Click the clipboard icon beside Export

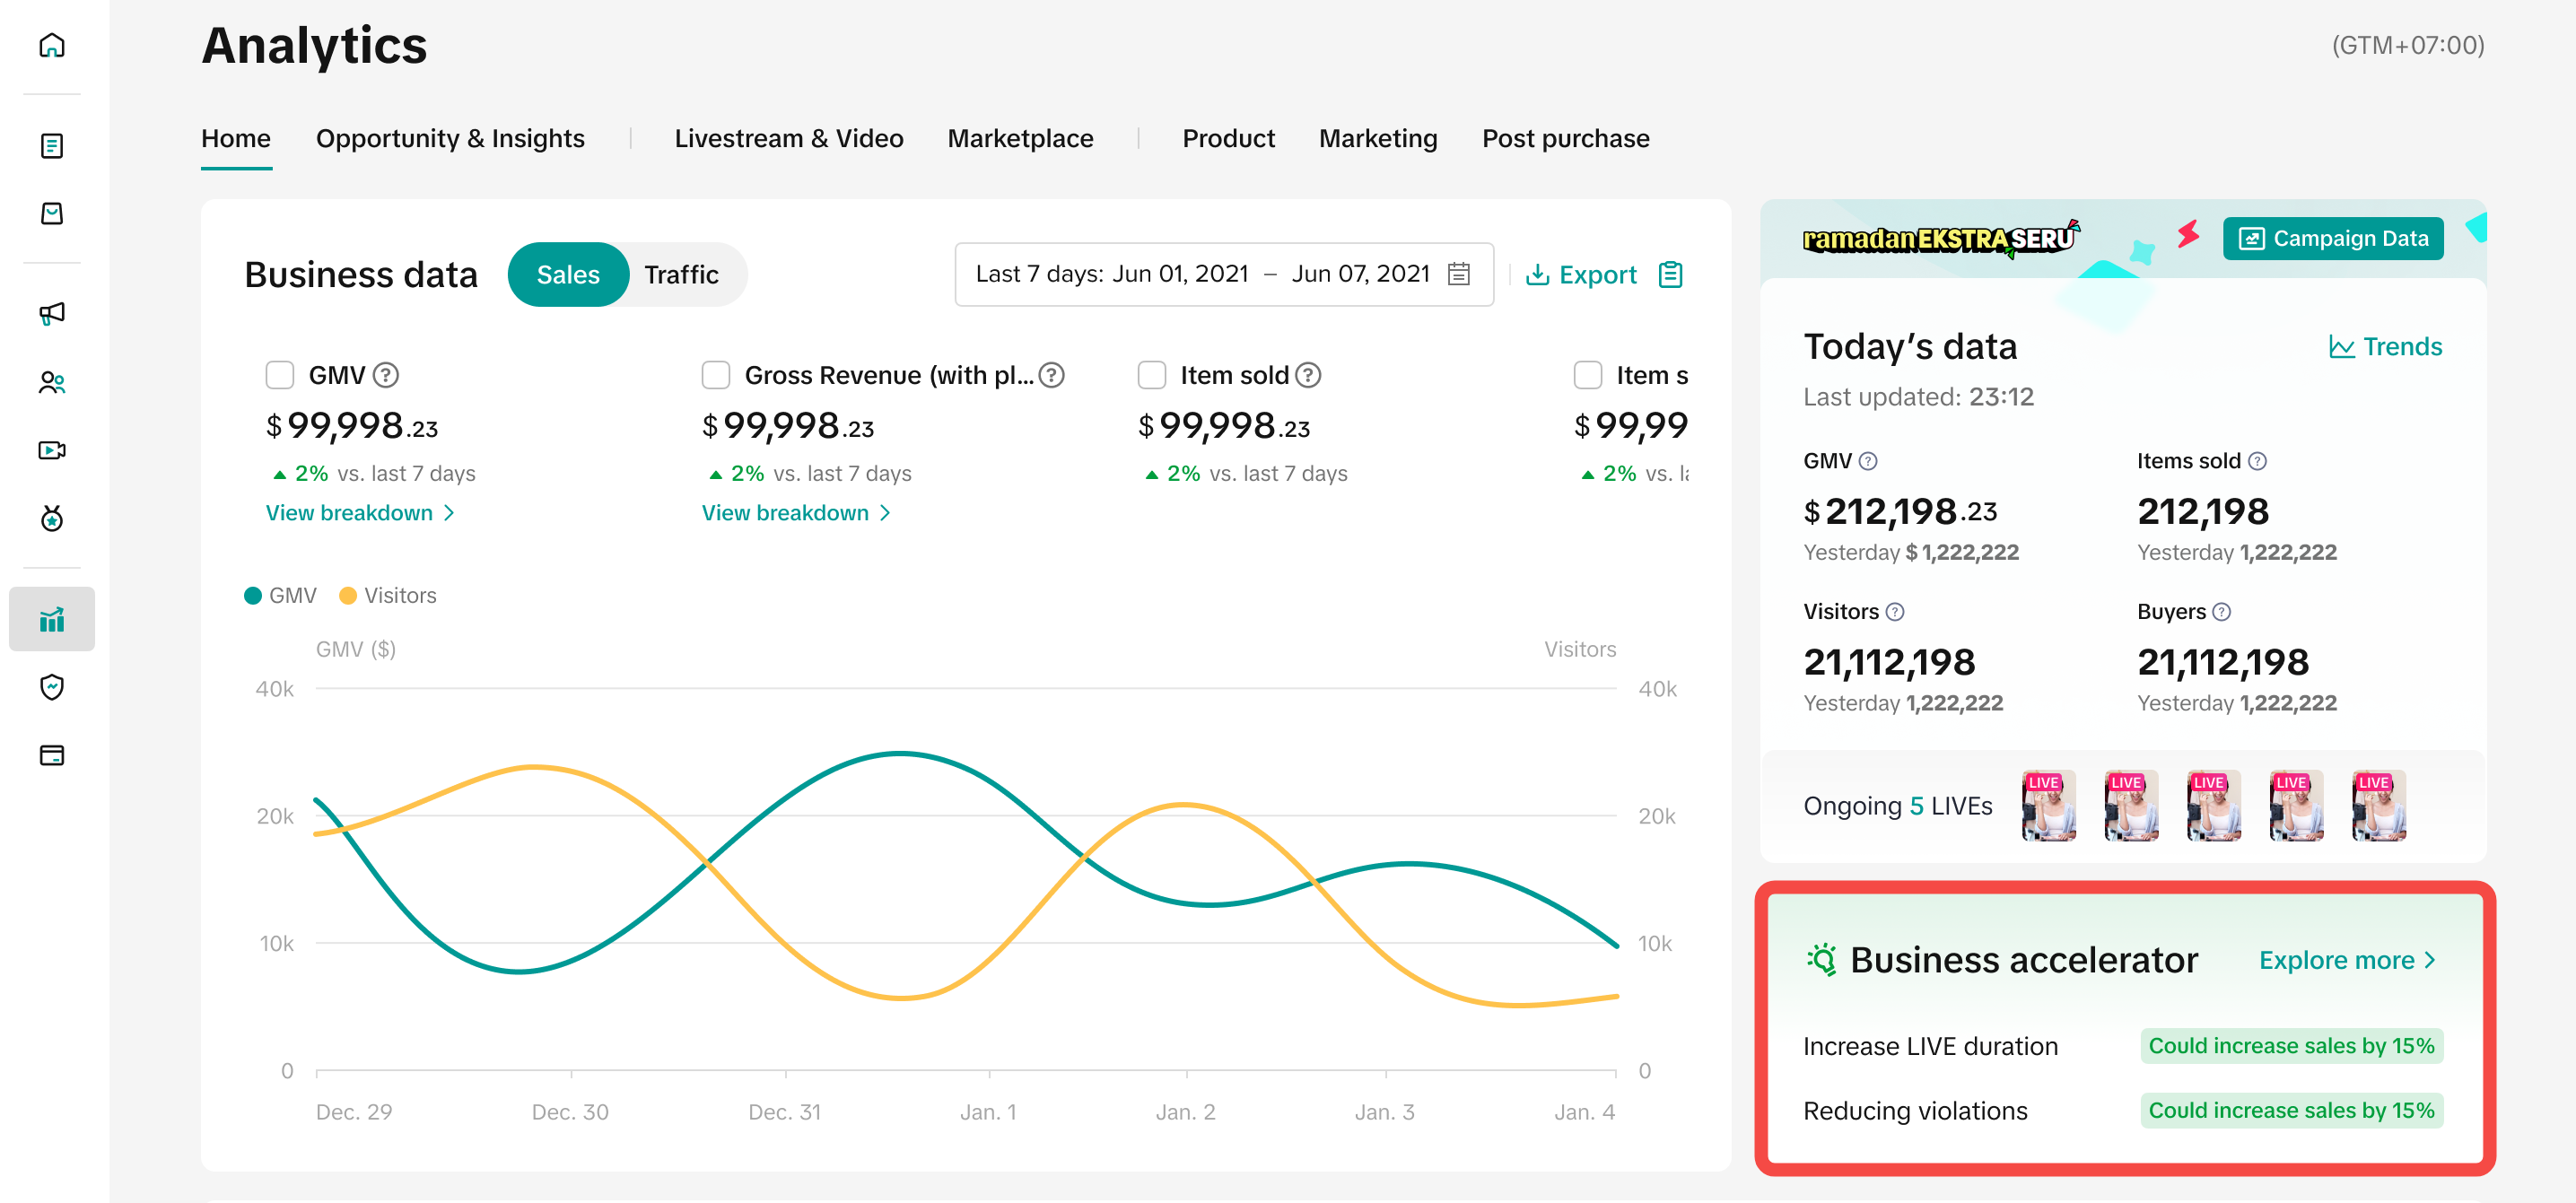pos(1670,274)
